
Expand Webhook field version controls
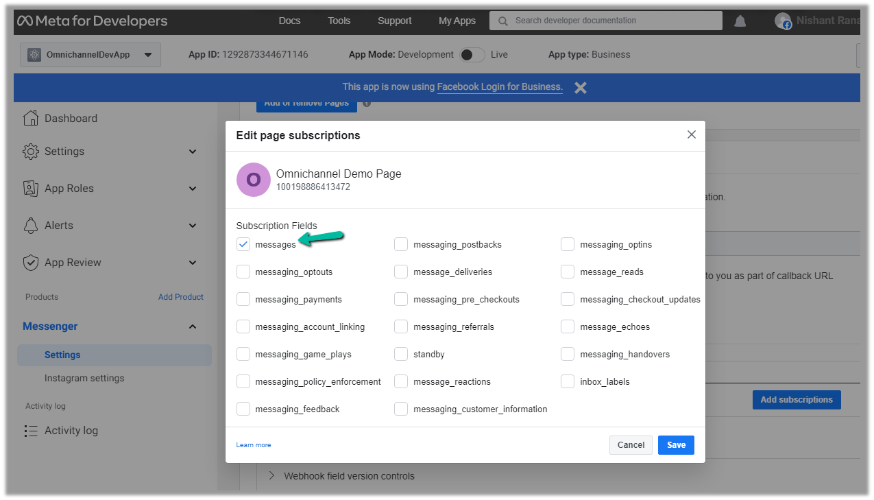tap(271, 475)
